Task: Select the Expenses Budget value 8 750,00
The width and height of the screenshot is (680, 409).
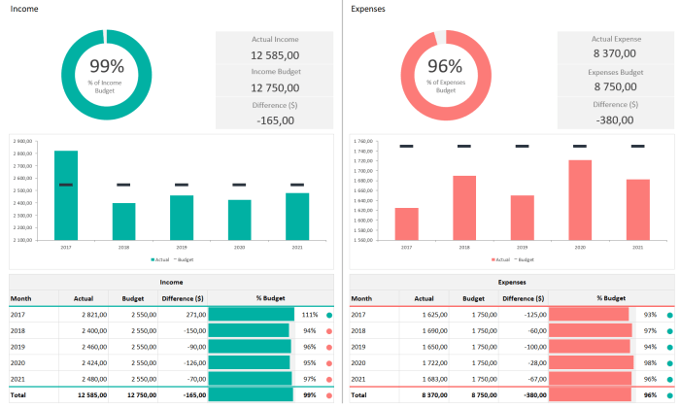Action: 615,86
